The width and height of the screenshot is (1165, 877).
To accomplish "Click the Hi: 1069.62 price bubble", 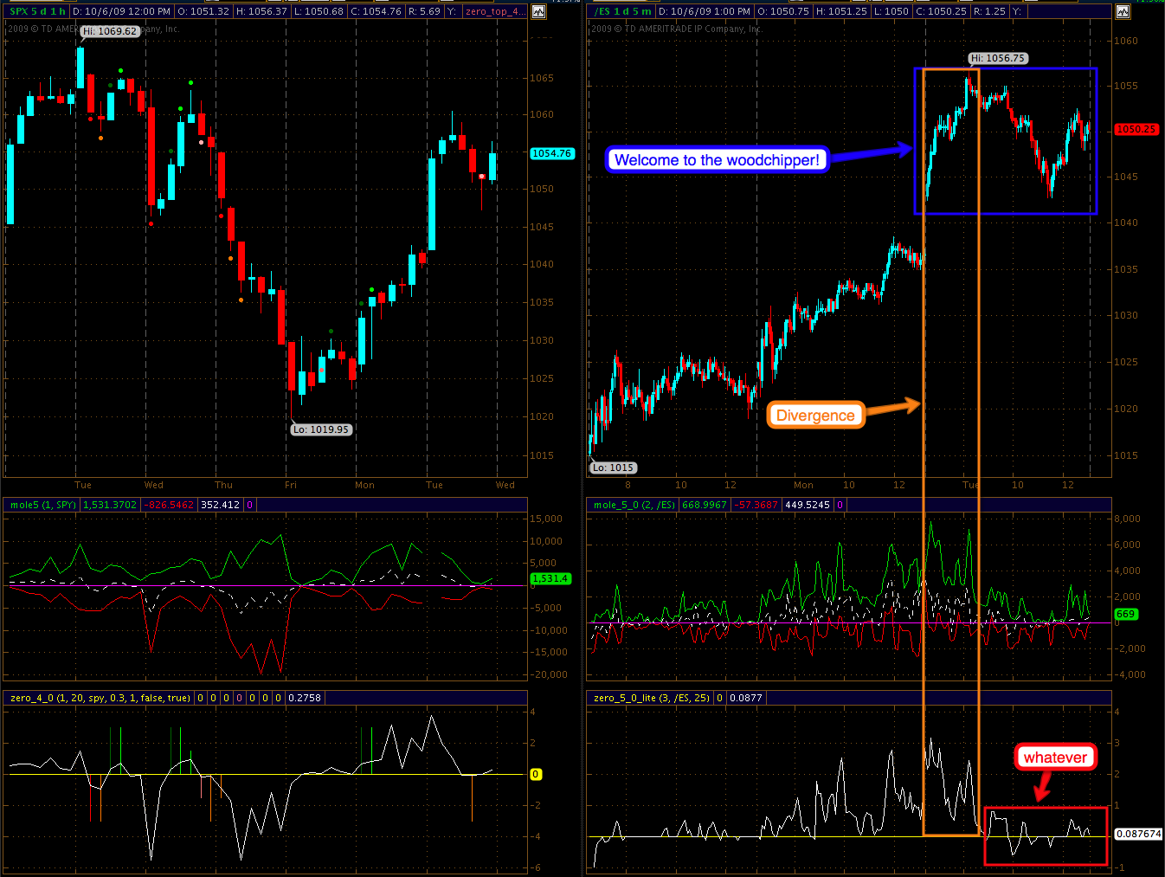I will pyautogui.click(x=110, y=31).
